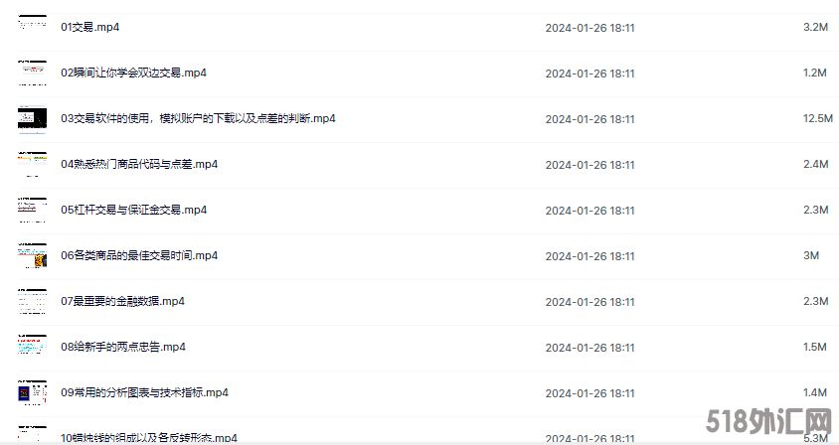Select the thumbnail of 08给新手的两点忠告.mp4

tap(32, 347)
